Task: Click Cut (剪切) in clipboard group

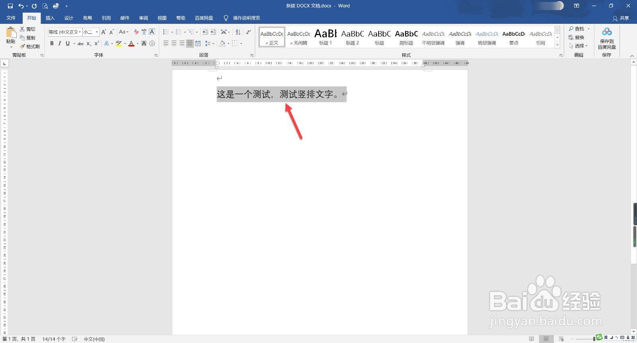Action: pos(27,29)
